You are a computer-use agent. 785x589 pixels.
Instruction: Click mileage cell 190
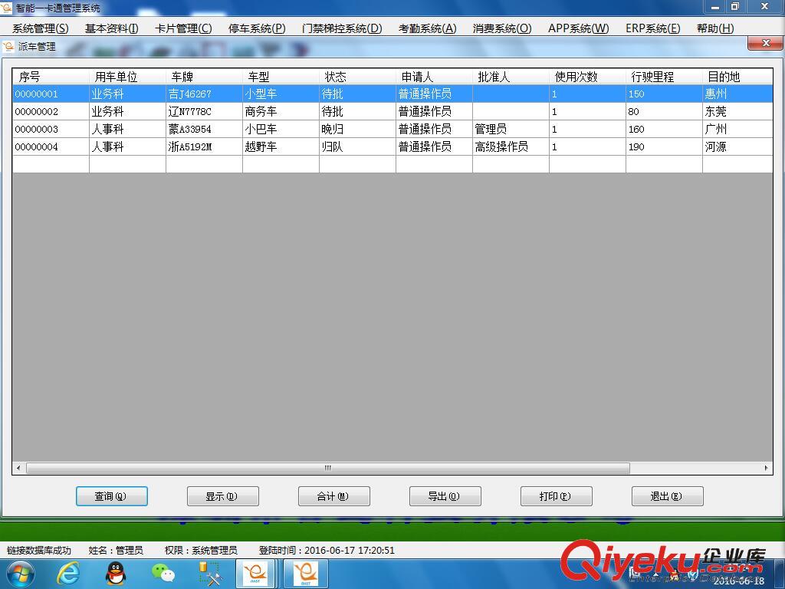point(663,146)
